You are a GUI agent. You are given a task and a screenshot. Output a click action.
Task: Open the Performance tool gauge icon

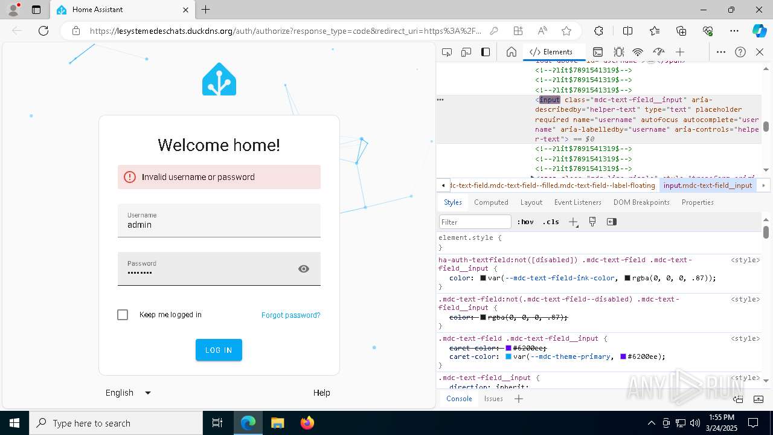click(x=659, y=52)
